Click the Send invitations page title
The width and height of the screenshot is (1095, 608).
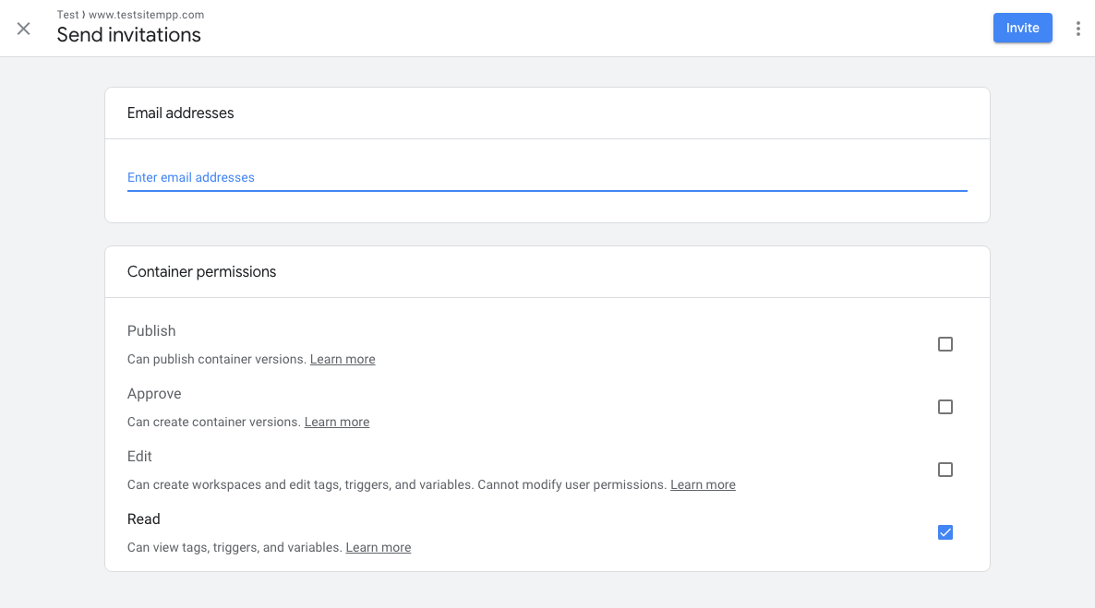[x=128, y=35]
